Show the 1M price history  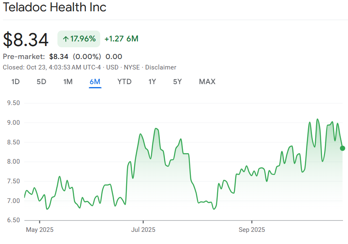(68, 82)
